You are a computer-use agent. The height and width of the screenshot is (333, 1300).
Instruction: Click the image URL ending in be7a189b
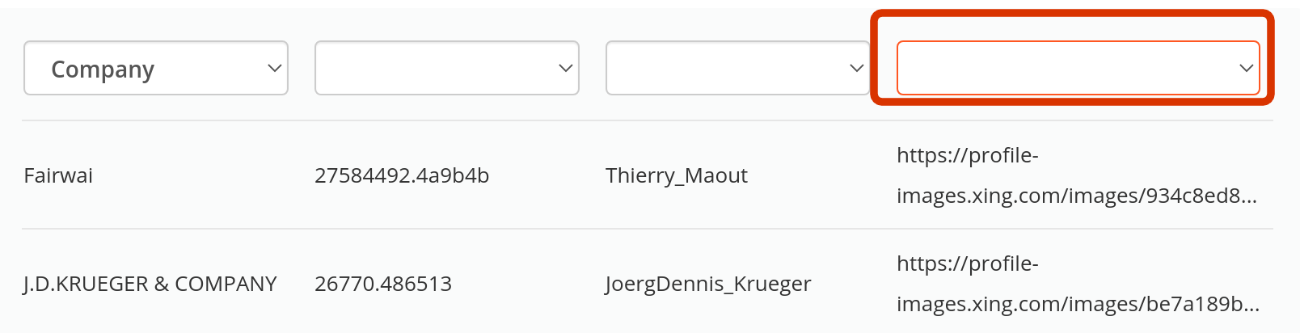click(1078, 304)
